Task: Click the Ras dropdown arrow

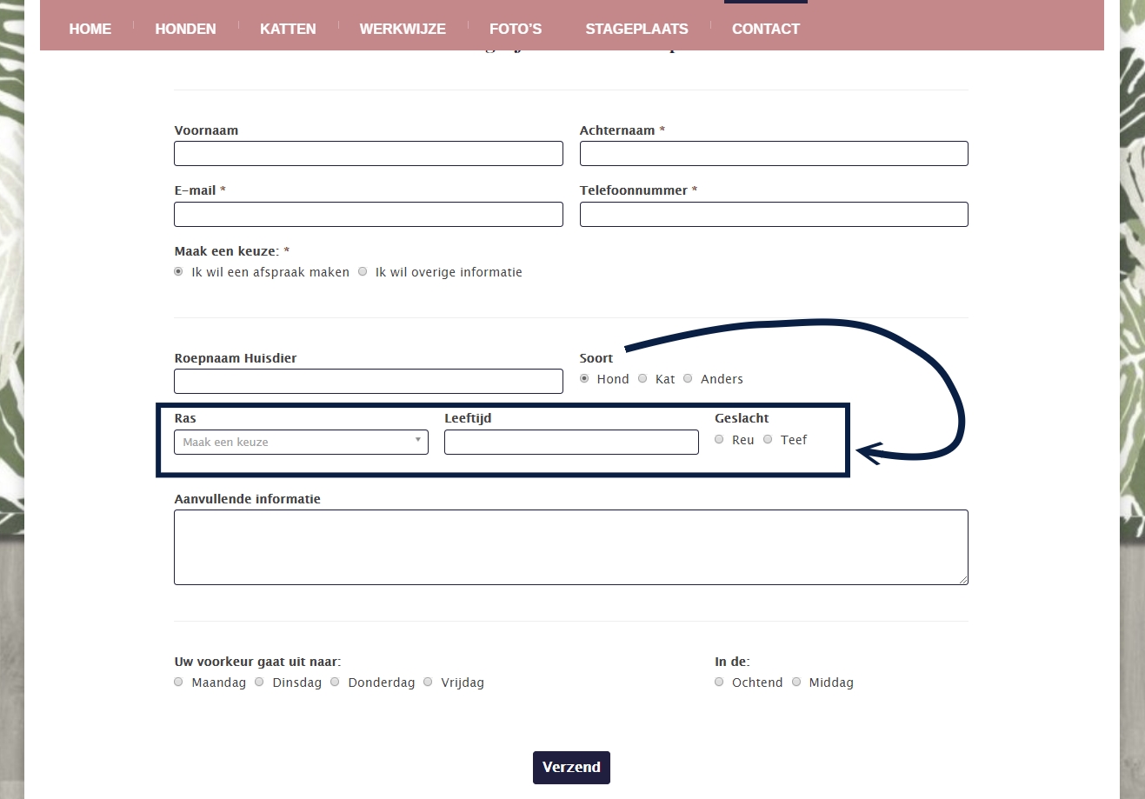Action: click(x=418, y=441)
